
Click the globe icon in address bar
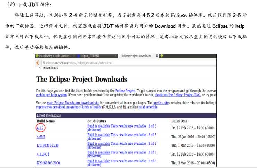click(x=44, y=63)
